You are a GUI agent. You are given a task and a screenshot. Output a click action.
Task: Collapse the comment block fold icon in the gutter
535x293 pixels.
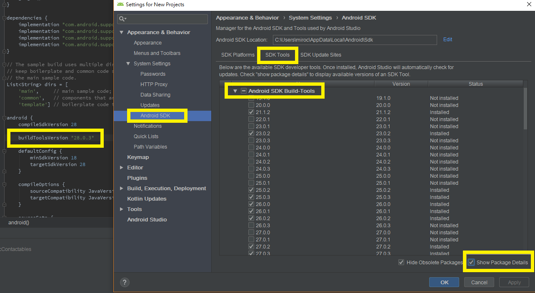3,65
